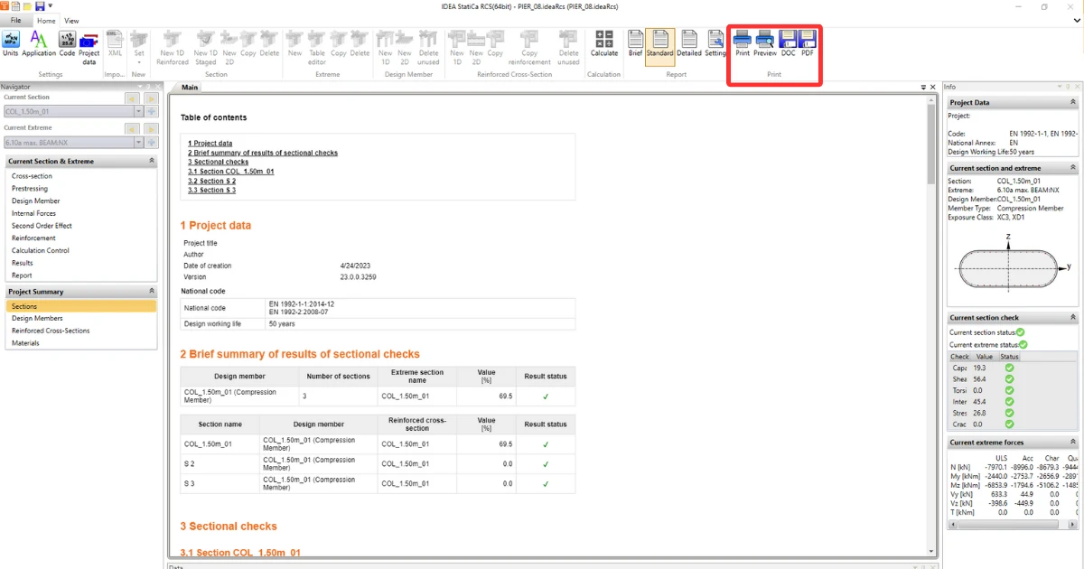Open Project data
Image resolution: width=1084 pixels, height=569 pixels.
[x=89, y=47]
